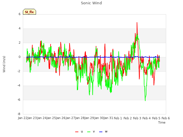The width and height of the screenshot is (183, 137).
Task: Click the 0 y-axis tick label
Action: 19,57
